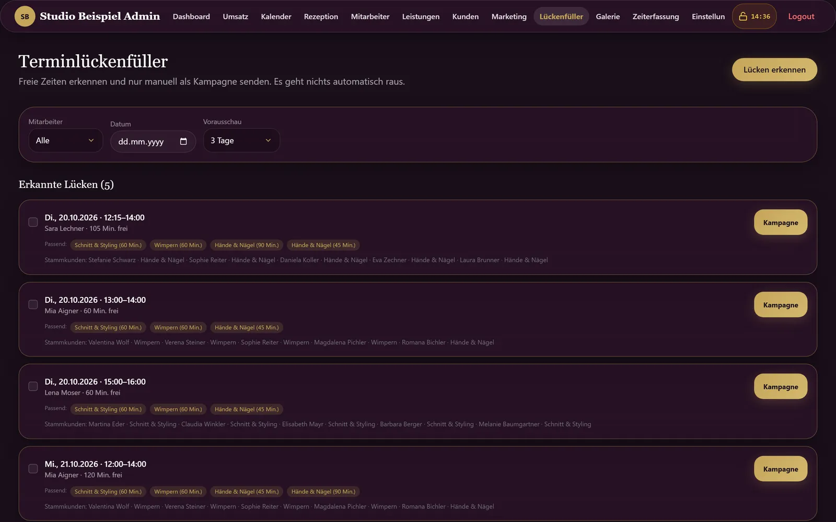Tick checkbox for Mia Aigner 13:00–14:00 gap
Image resolution: width=836 pixels, height=522 pixels.
click(x=33, y=304)
